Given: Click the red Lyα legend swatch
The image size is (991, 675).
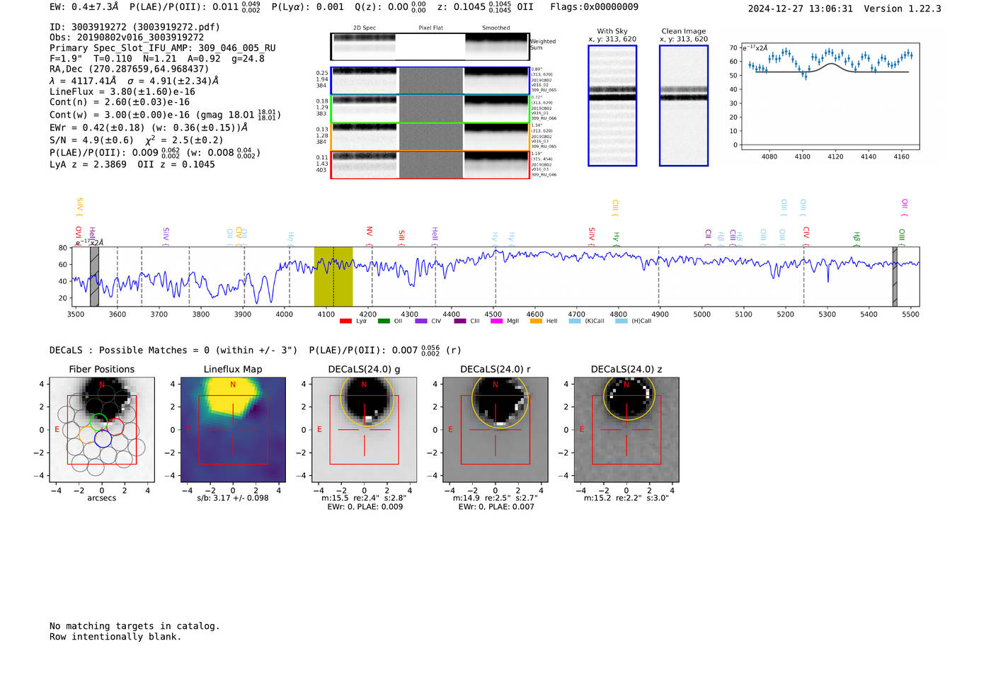Looking at the screenshot, I should coord(345,321).
